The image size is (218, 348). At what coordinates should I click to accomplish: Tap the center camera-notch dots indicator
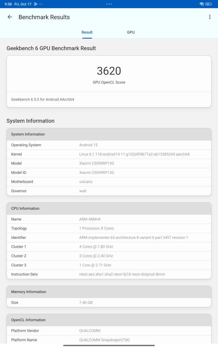point(109,4)
